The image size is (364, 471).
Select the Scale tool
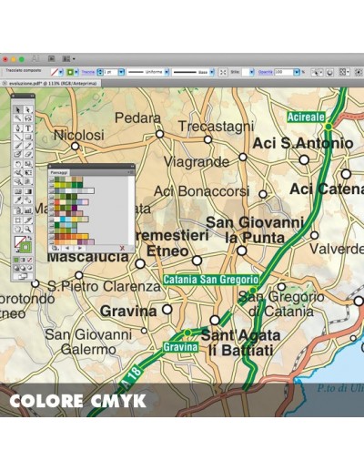(x=28, y=164)
